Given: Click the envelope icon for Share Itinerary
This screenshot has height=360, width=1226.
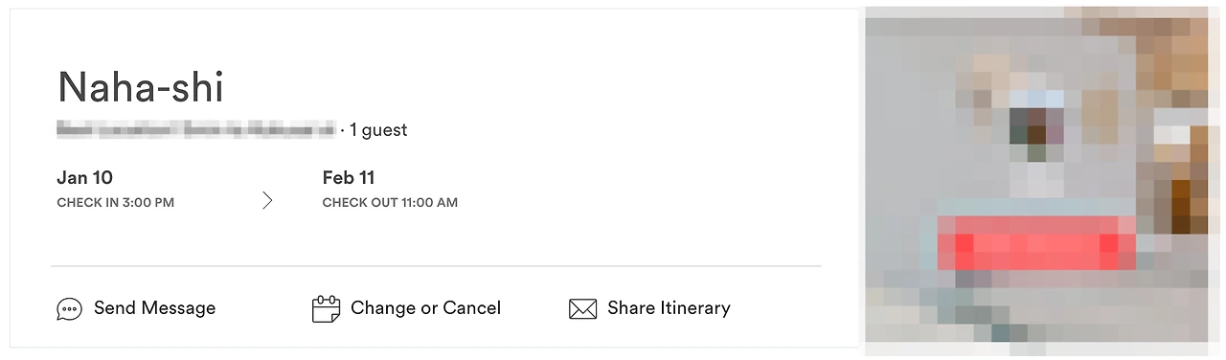Looking at the screenshot, I should pos(582,309).
